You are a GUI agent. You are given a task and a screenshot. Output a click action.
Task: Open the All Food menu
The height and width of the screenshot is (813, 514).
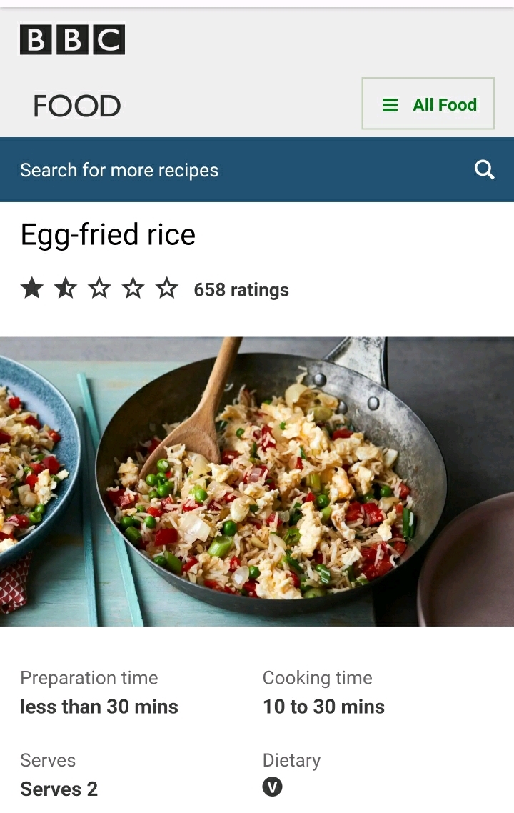click(428, 104)
